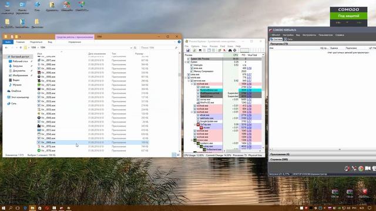Collapse services.exe node in Process Explorer
The width and height of the screenshot is (376, 211).
(x=189, y=81)
